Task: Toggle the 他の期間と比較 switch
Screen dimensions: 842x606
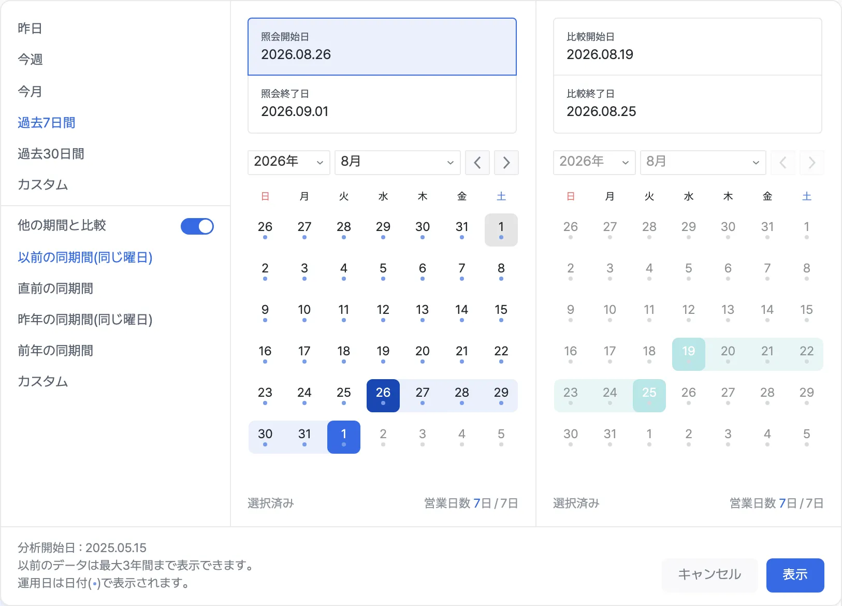Action: coord(197,226)
